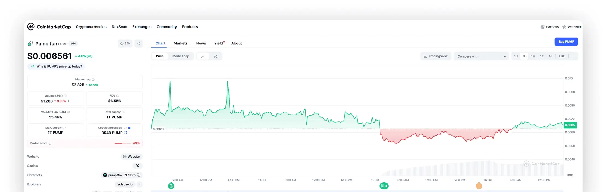Click the 55.46% Vol/Mkt Cap value
Screen dimensions: 607x192
[55, 117]
